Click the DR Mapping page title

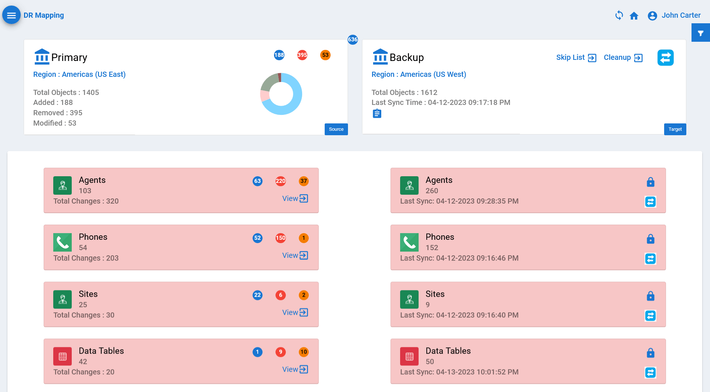point(44,16)
